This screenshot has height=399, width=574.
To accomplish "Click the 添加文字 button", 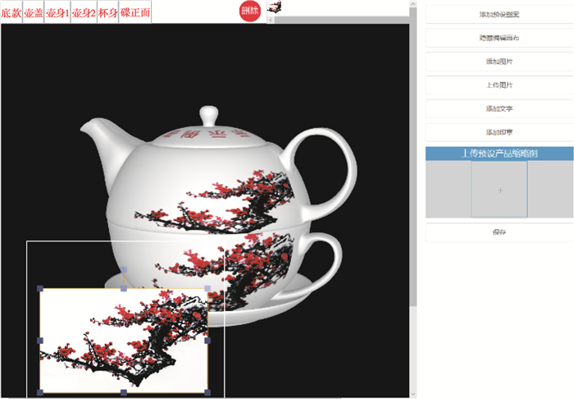I will click(499, 108).
